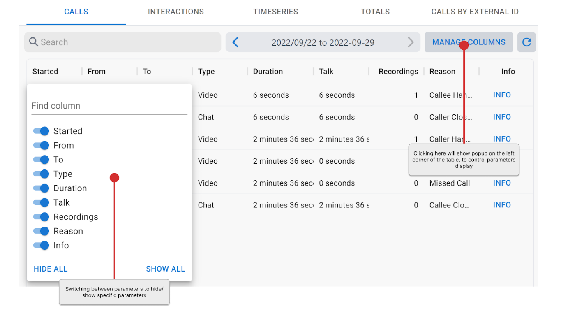The image size is (561, 318).
Task: Turn off the Info column toggle
Action: (x=41, y=246)
